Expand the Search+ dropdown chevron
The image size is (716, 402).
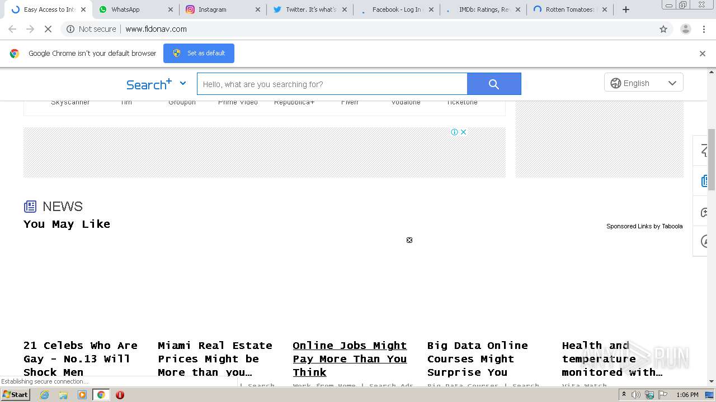click(182, 83)
